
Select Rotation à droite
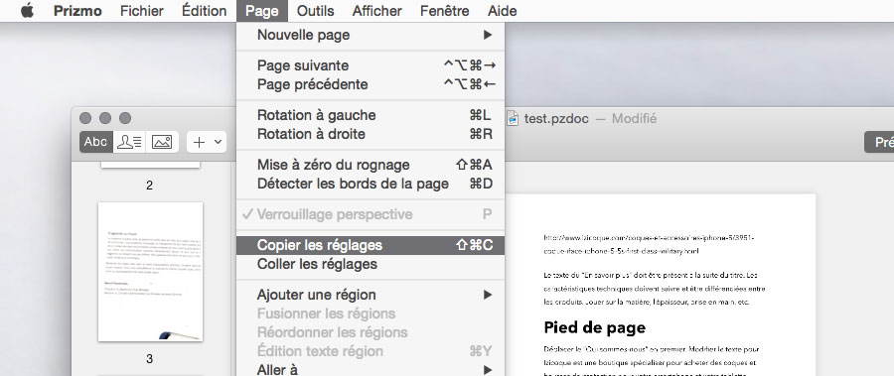[x=371, y=134]
